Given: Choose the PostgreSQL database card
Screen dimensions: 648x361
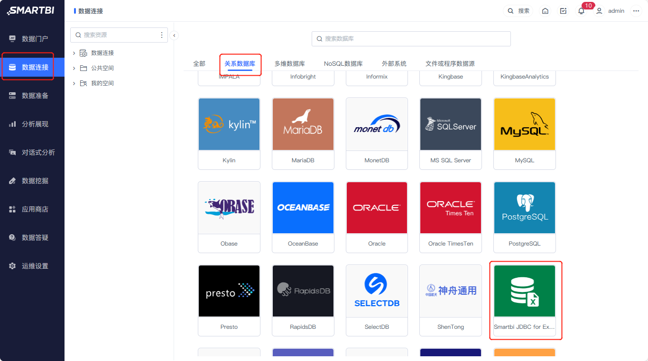Looking at the screenshot, I should coord(525,217).
